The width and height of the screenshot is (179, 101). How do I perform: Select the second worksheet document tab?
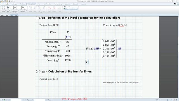coord(14,15)
